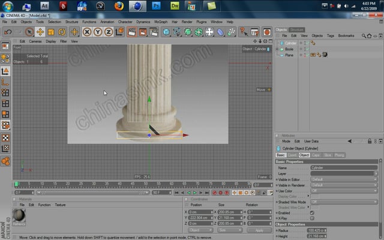Open deformer objects icon
The height and width of the screenshot is (240, 384).
[x=220, y=32]
